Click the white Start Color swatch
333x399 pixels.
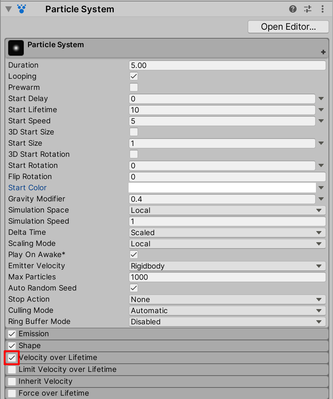point(222,188)
